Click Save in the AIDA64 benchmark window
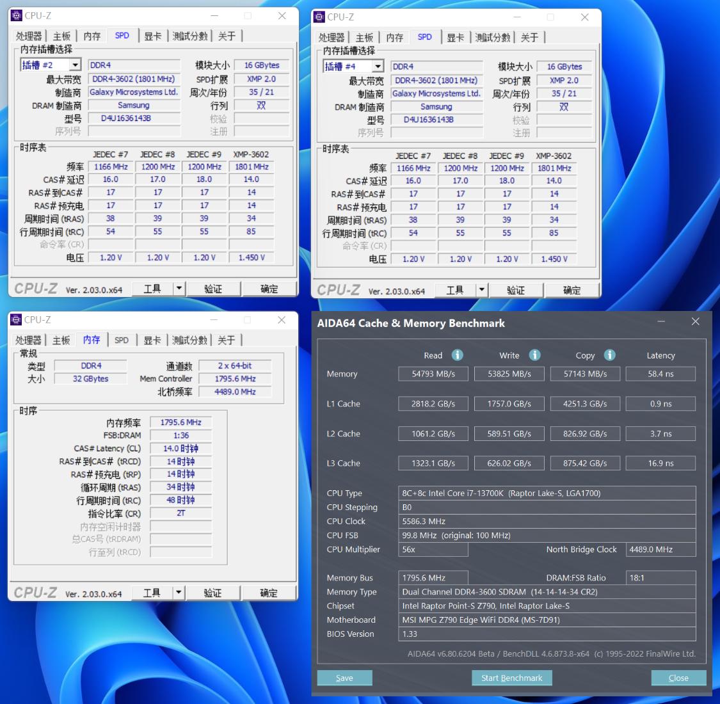 tap(344, 677)
